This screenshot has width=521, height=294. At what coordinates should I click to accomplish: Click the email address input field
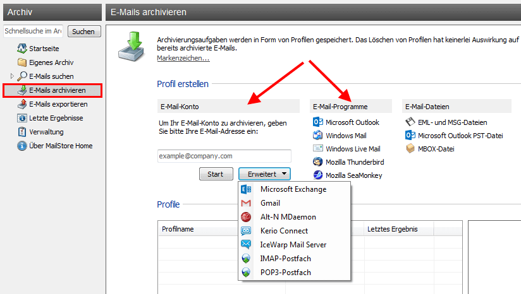pyautogui.click(x=224, y=156)
